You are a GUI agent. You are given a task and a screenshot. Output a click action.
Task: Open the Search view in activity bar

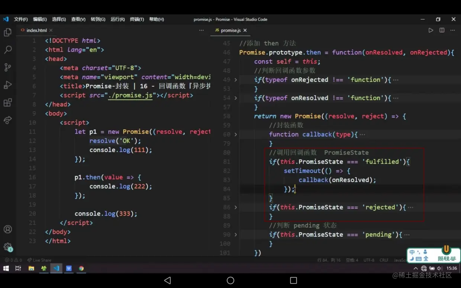coord(7,49)
